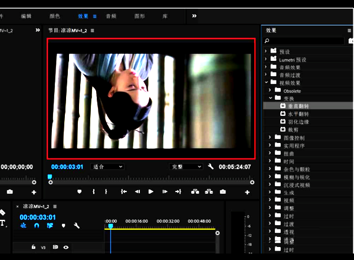
Task: Open program monitor wrench settings
Action: pos(211,167)
